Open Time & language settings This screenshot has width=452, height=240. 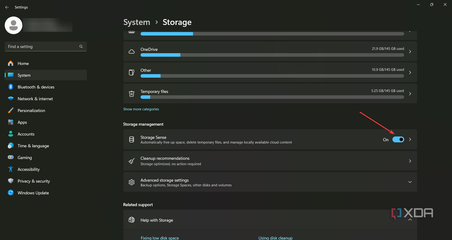(x=46, y=146)
